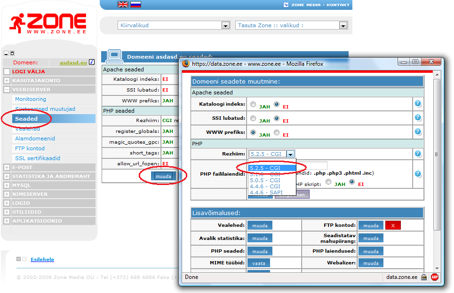Viewport: 454px width, 293px height.
Task: Switch site language to English flag
Action: point(123,4)
